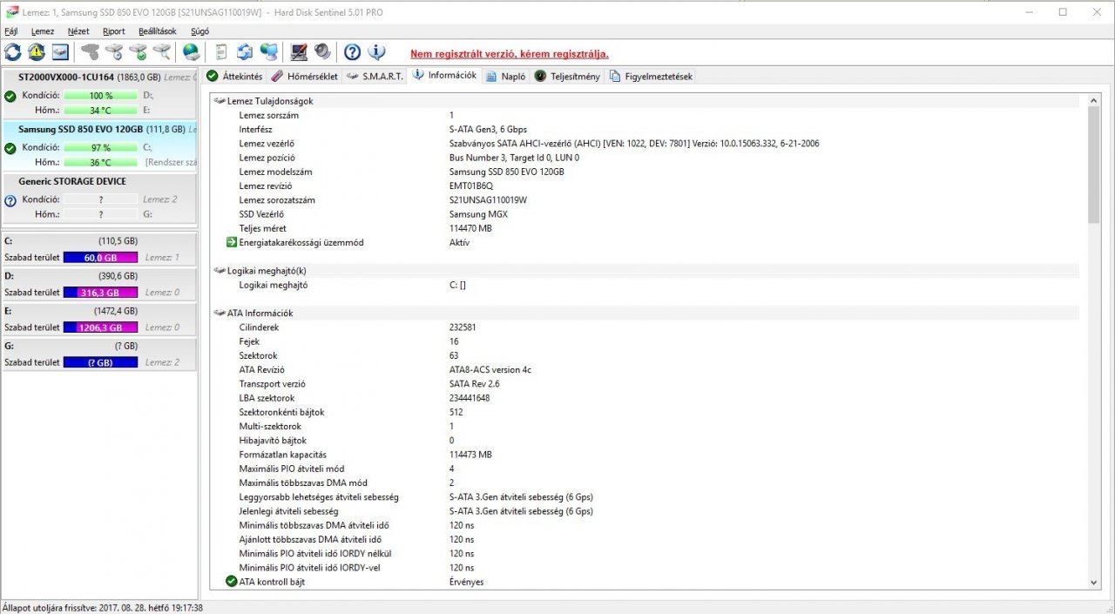Click the disk with magnifier icon
1115x614 pixels.
point(161,52)
